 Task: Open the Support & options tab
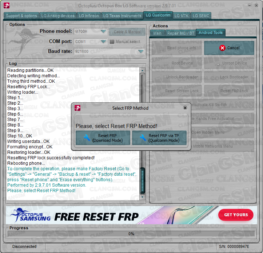21,16
